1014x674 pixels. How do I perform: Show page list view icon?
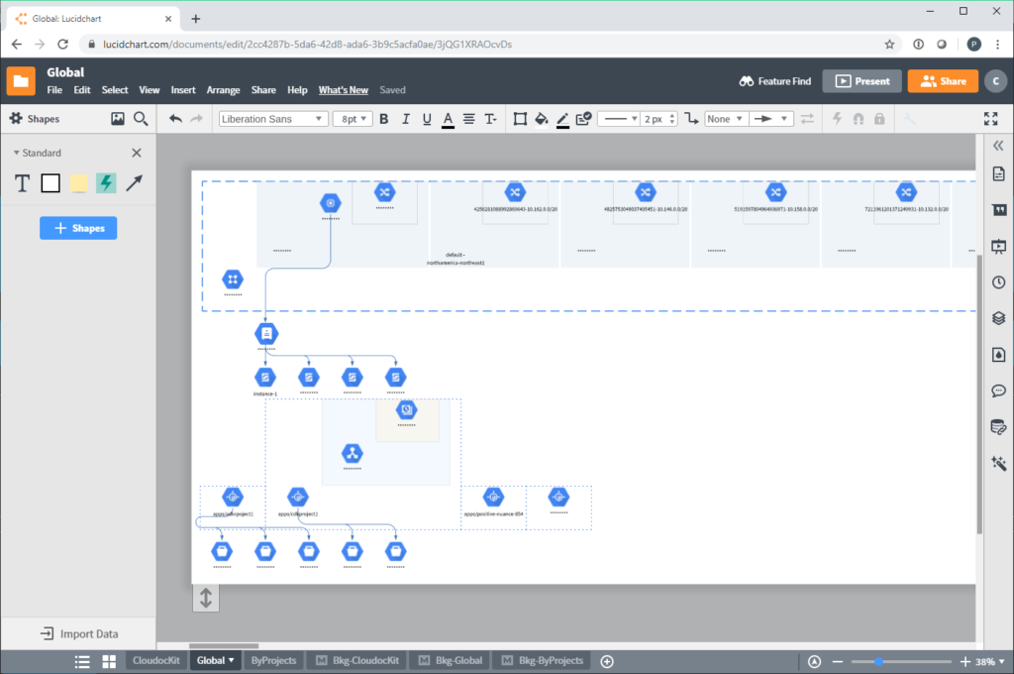[x=82, y=661]
